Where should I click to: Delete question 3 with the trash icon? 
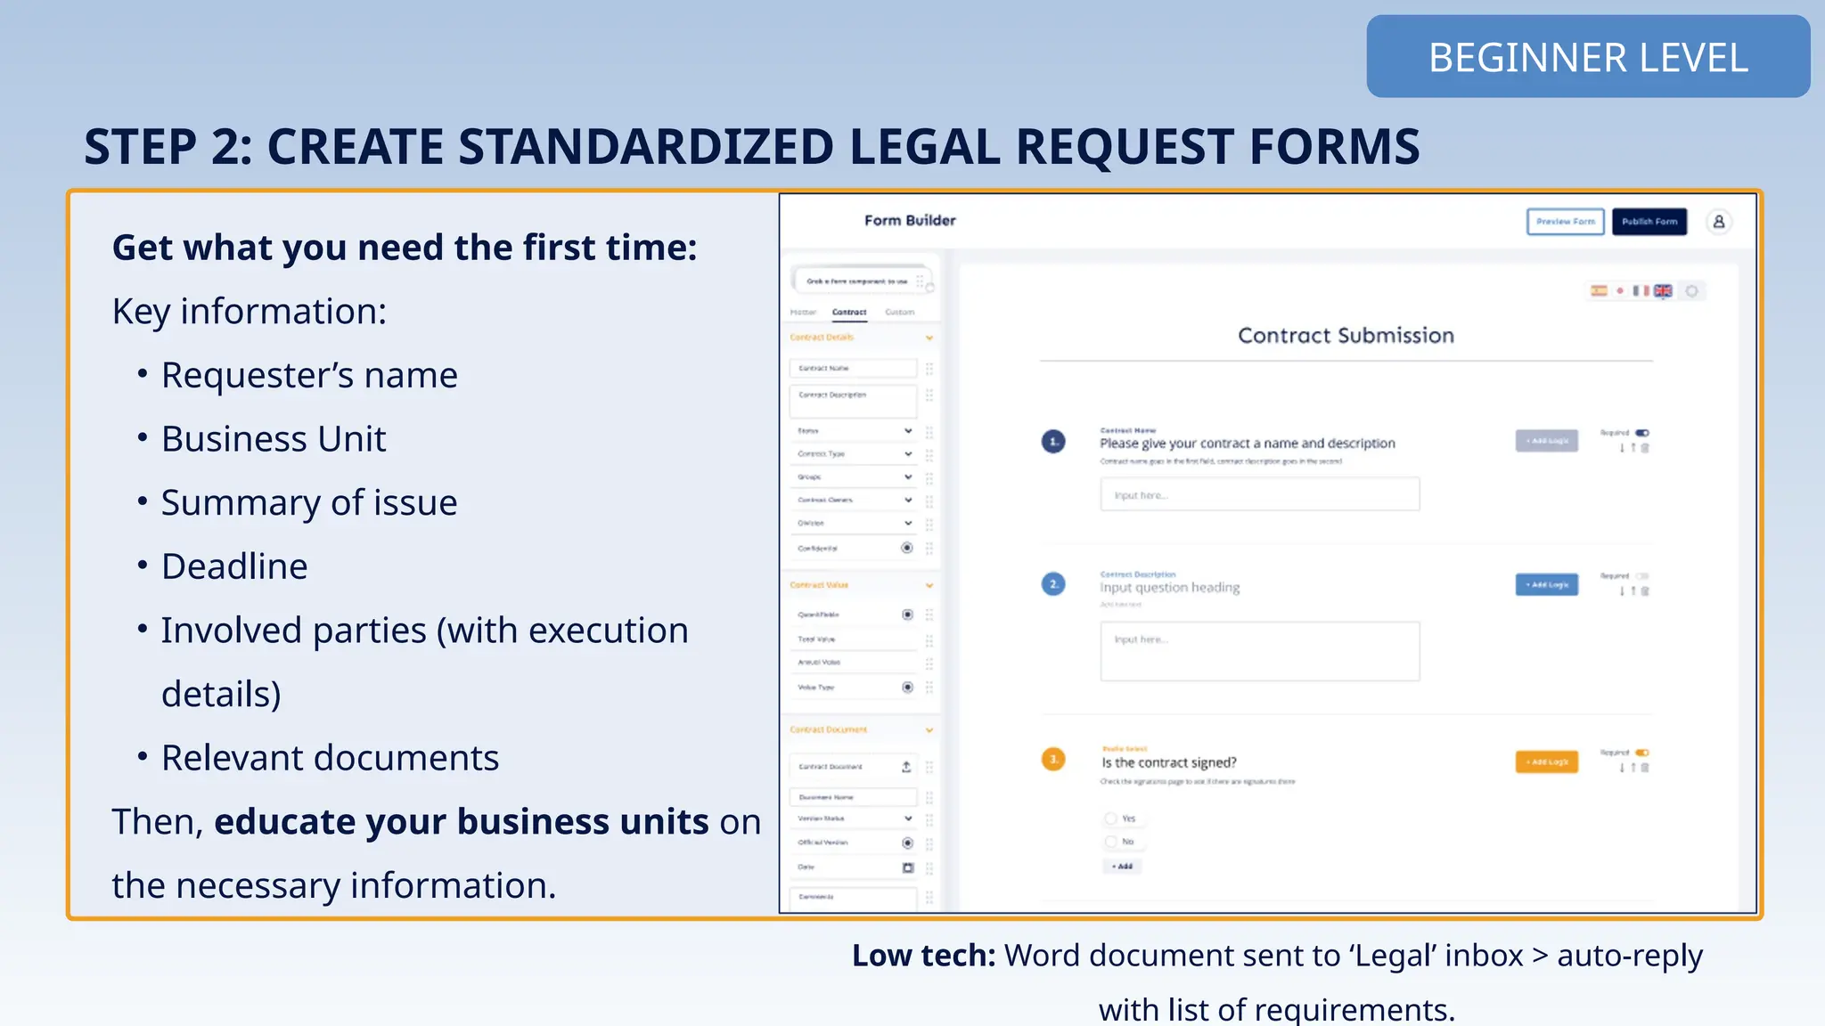[1645, 768]
